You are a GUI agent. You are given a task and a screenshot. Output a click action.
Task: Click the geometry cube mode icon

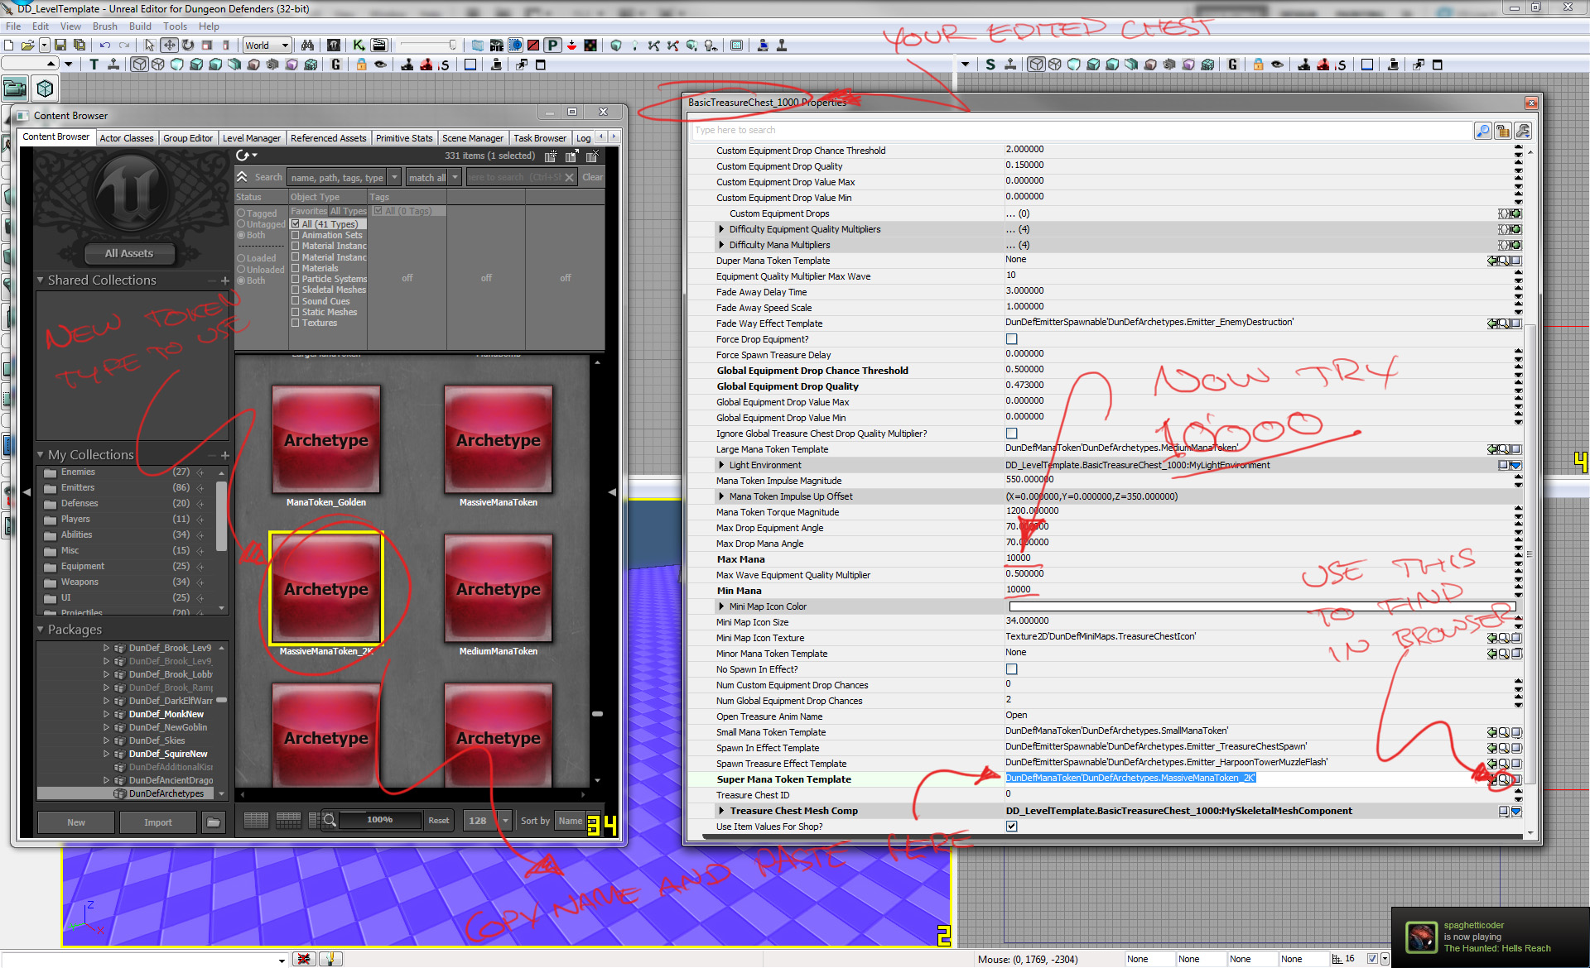click(x=45, y=88)
